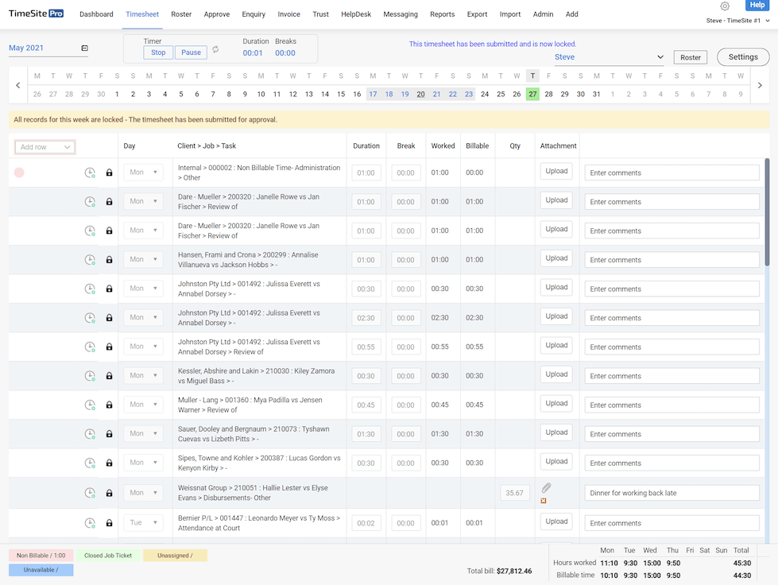Click the Closed Job Ticket green legend
This screenshot has height=585, width=778.
coord(108,556)
